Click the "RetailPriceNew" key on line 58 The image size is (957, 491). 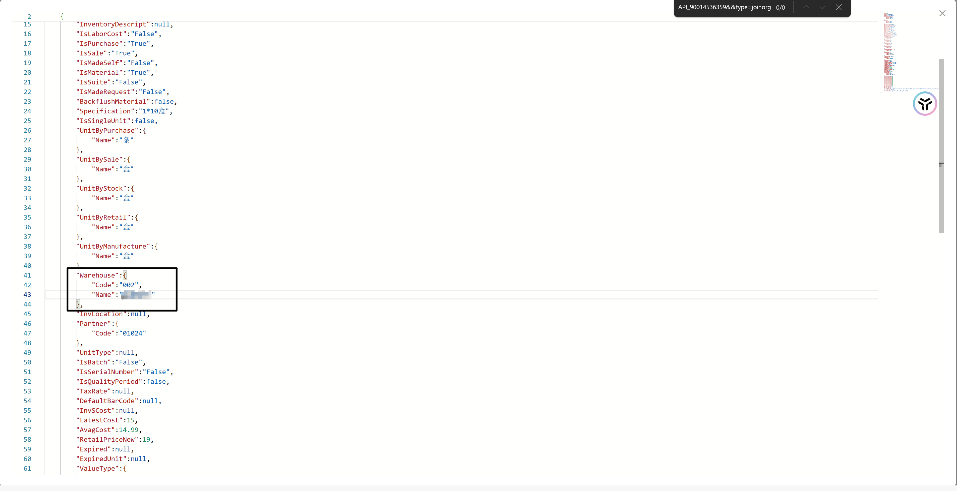point(107,439)
